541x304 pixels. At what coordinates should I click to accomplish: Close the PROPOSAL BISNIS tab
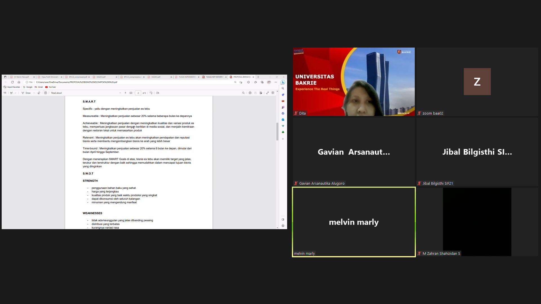[x=253, y=77]
